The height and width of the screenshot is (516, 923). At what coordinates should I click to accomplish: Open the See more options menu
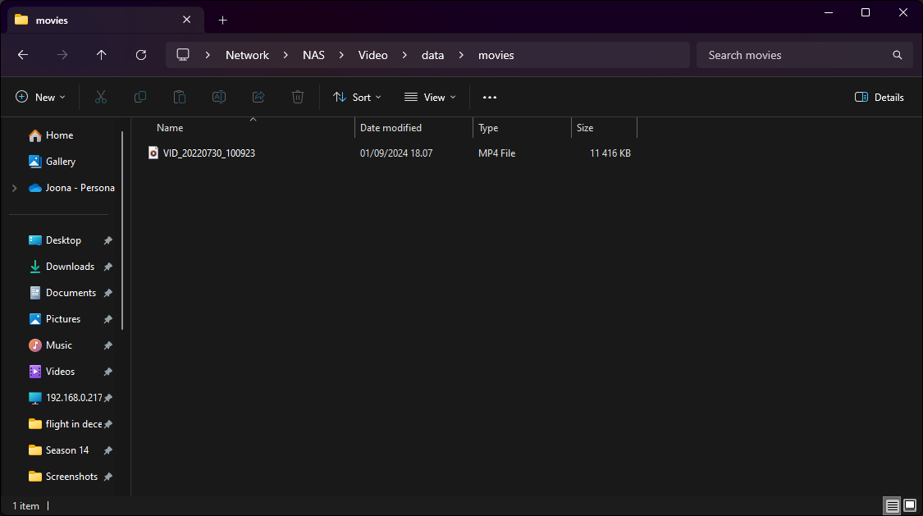tap(490, 97)
